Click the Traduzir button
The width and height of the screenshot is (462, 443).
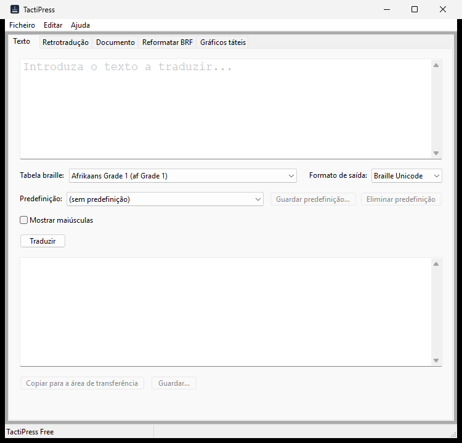(43, 241)
